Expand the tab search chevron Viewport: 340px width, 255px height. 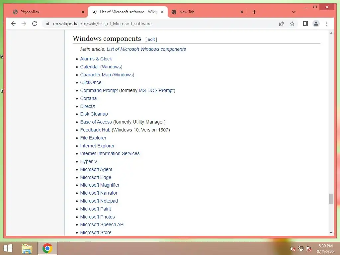pos(294,12)
